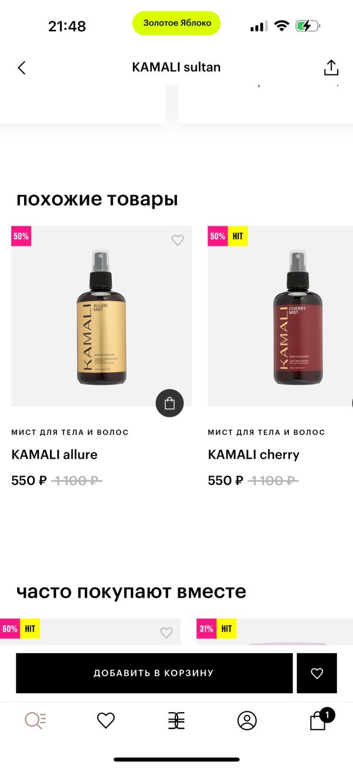Image resolution: width=353 pixels, height=768 pixels.
Task: Toggle favorite heart on the KAMALI allure card
Action: click(178, 240)
